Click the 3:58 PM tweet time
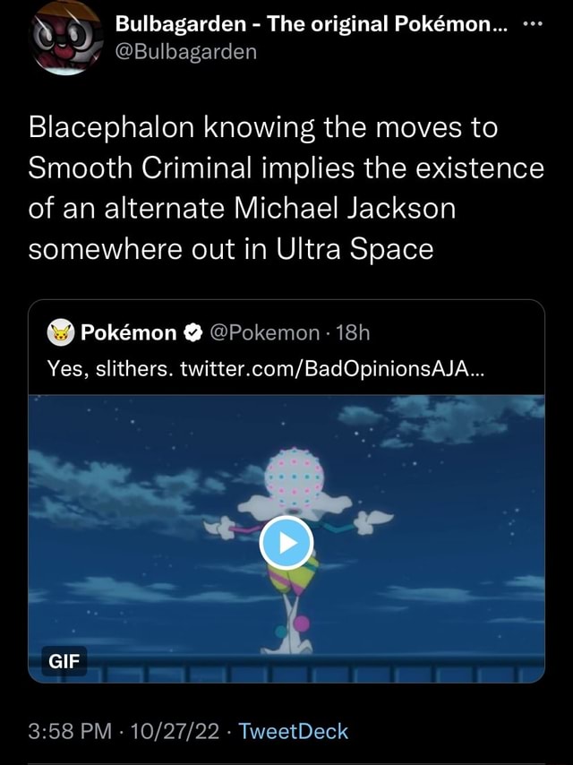Viewport: 573px width, 765px height. coord(70,731)
